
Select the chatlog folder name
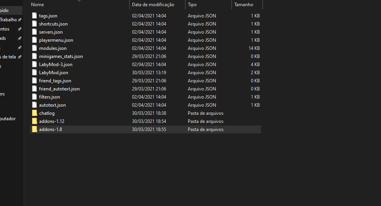(47, 113)
